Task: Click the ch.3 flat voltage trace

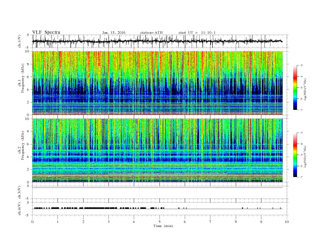Action: pos(157,188)
